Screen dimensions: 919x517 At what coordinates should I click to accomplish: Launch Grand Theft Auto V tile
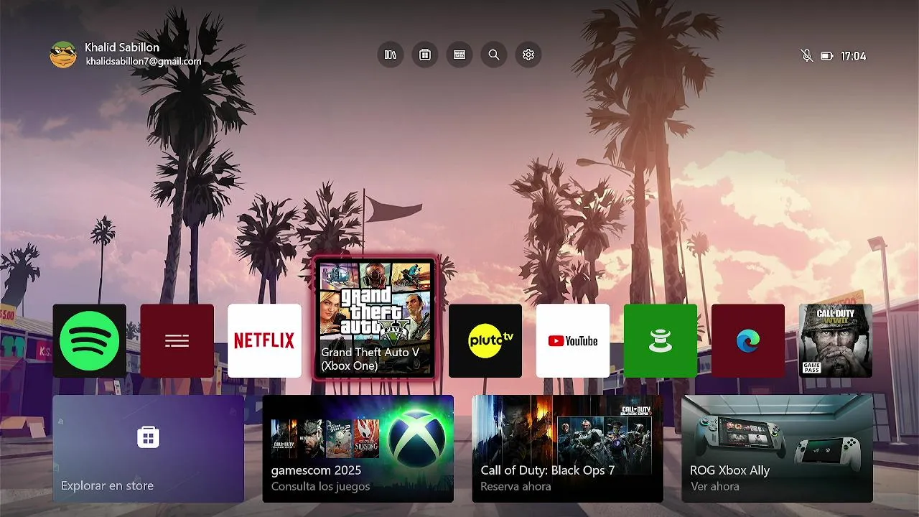click(375, 318)
